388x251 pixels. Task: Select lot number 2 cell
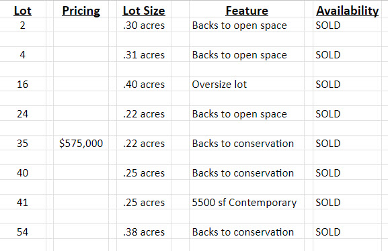click(22, 26)
